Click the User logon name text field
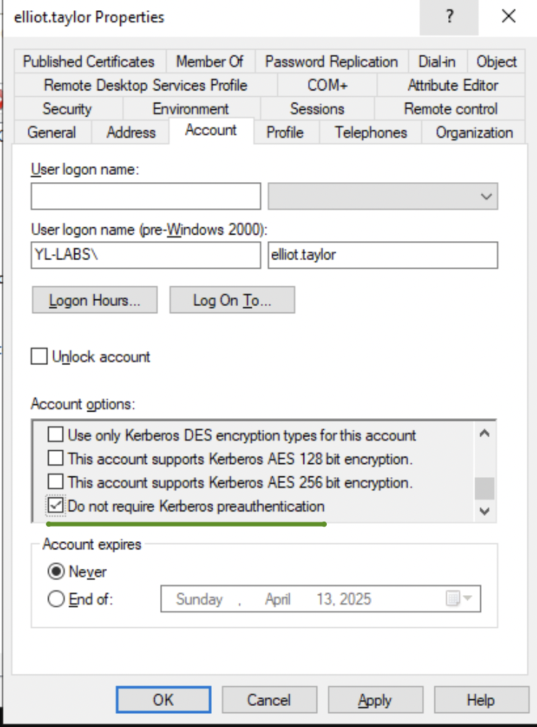The height and width of the screenshot is (727, 537). 146,197
